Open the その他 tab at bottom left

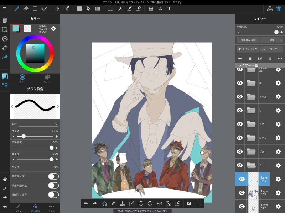(x=51, y=208)
